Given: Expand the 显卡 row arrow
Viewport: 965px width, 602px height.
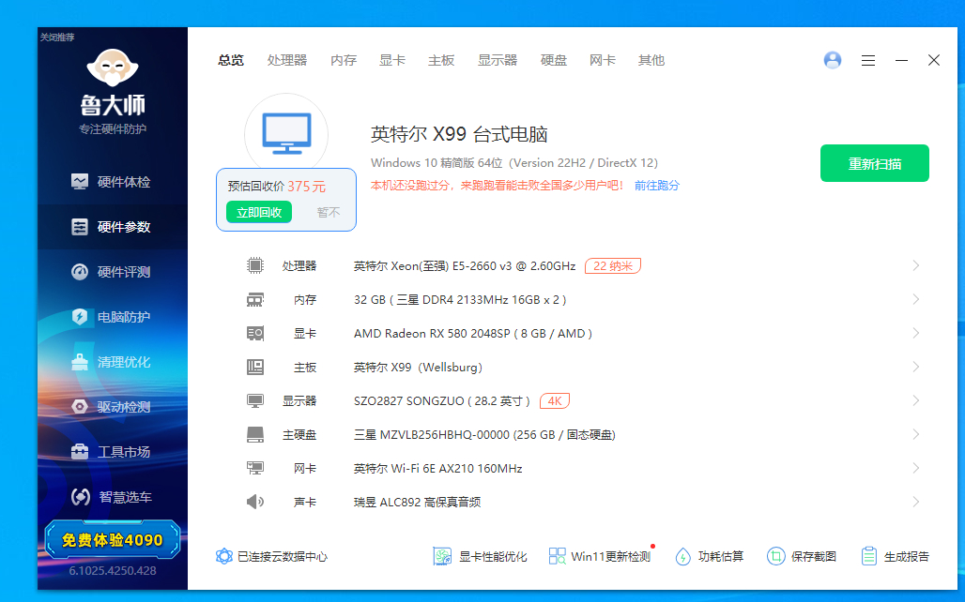Looking at the screenshot, I should click(916, 333).
